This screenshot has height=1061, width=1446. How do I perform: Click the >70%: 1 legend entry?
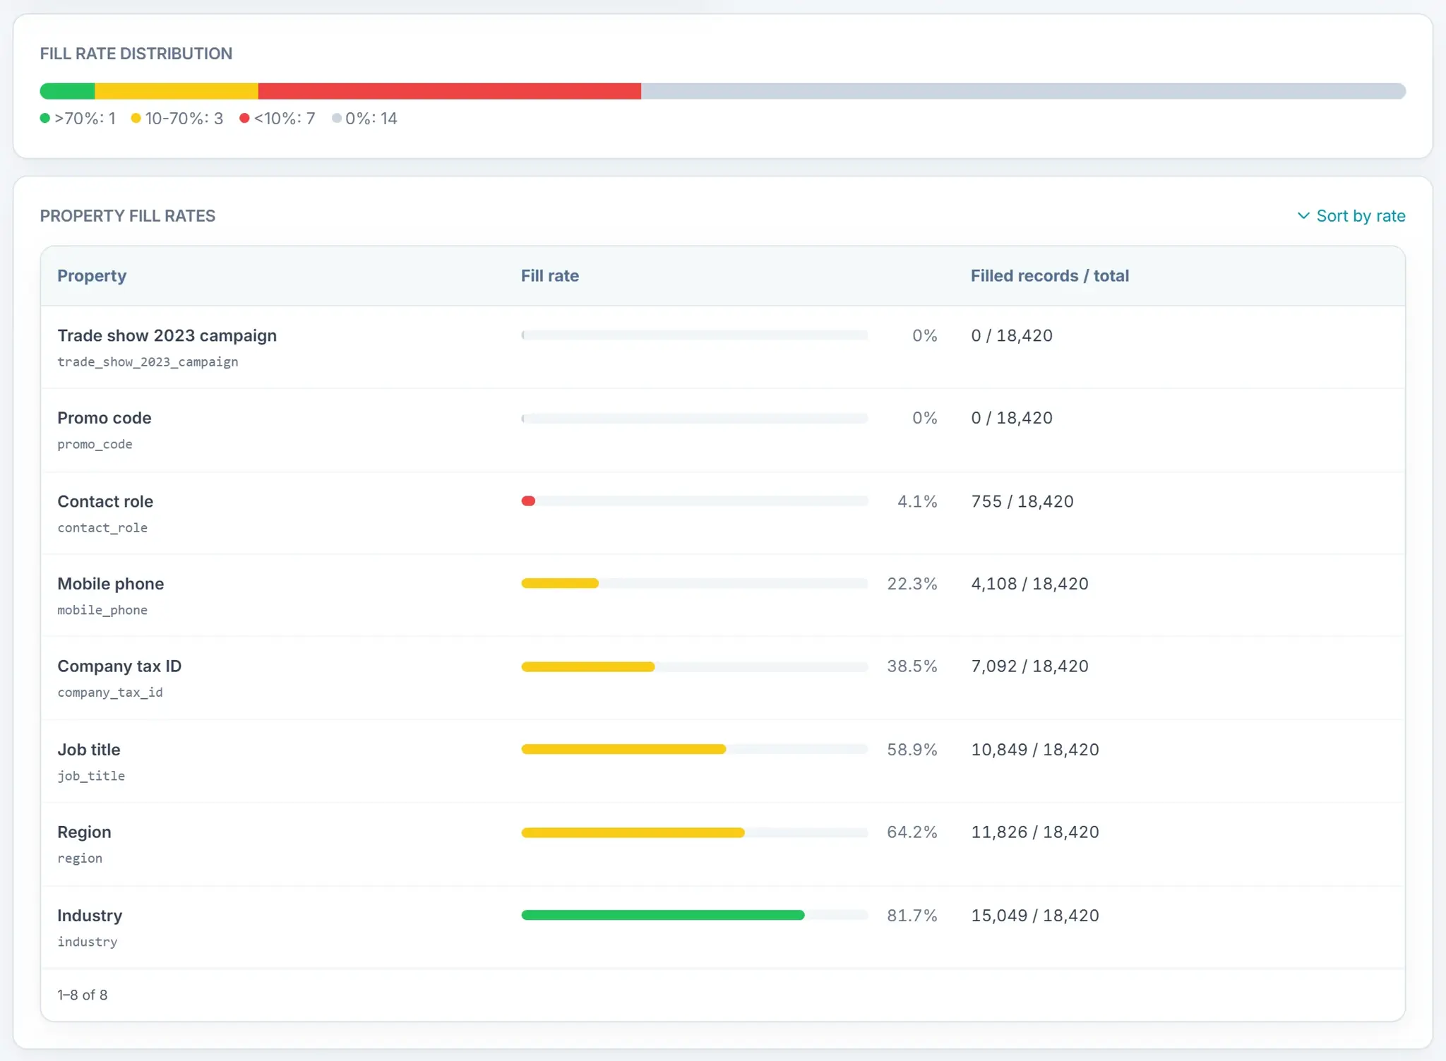(78, 119)
